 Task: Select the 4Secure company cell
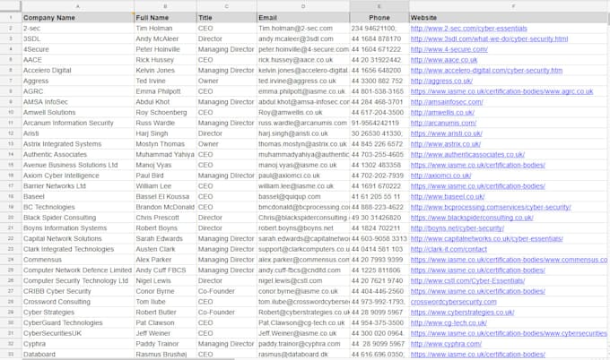(78, 49)
